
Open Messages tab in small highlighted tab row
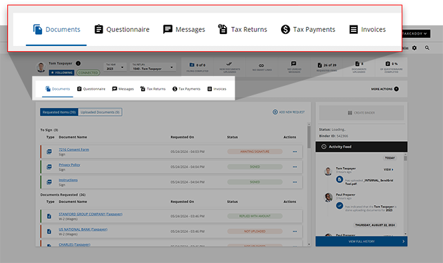123,89
